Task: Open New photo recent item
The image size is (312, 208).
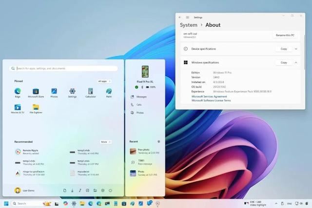Action: tap(145, 151)
